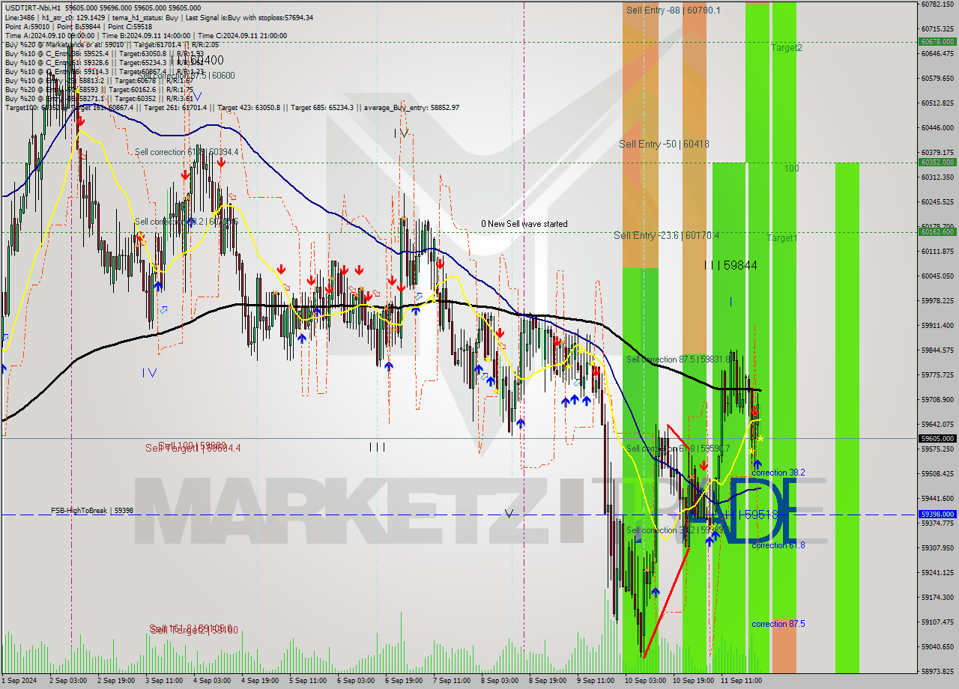This screenshot has width=959, height=689.
Task: Click the 'correction 61.8' label
Action: coord(778,545)
